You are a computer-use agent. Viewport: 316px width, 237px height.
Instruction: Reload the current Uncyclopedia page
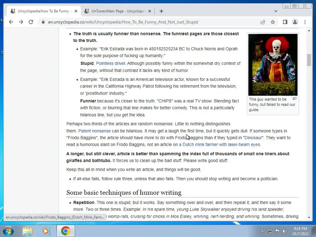tap(31, 22)
